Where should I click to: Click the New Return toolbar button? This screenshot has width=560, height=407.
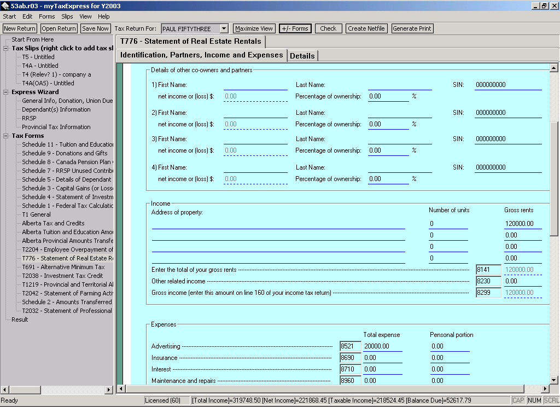(20, 28)
